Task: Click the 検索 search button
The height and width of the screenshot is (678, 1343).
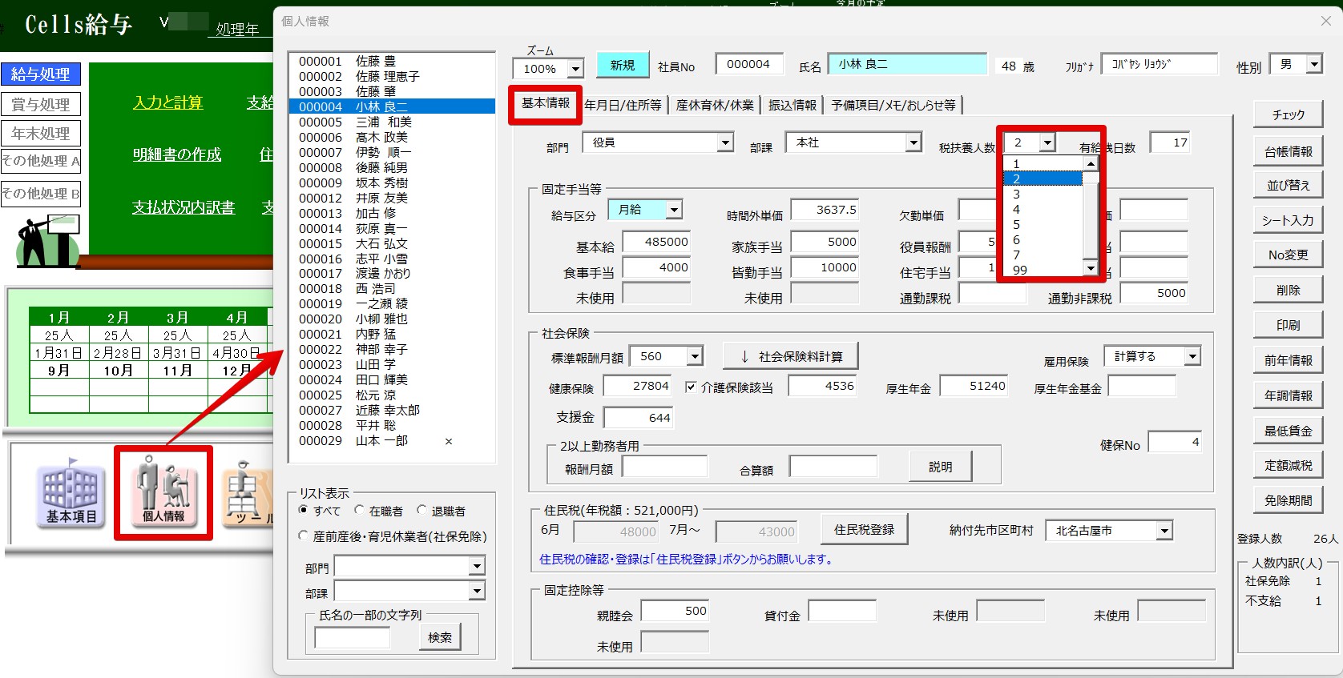Action: coord(440,637)
